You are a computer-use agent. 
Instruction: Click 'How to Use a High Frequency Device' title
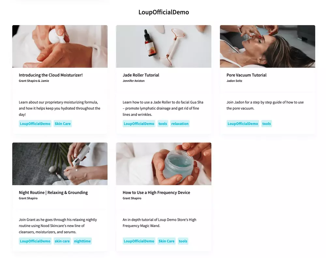click(x=156, y=192)
